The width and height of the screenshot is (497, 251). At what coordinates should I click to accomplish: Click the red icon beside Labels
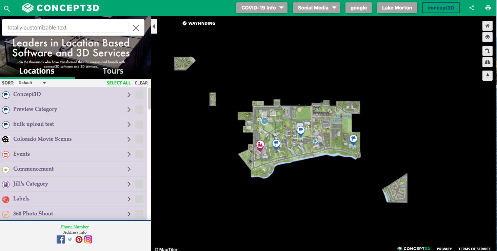pyautogui.click(x=6, y=199)
